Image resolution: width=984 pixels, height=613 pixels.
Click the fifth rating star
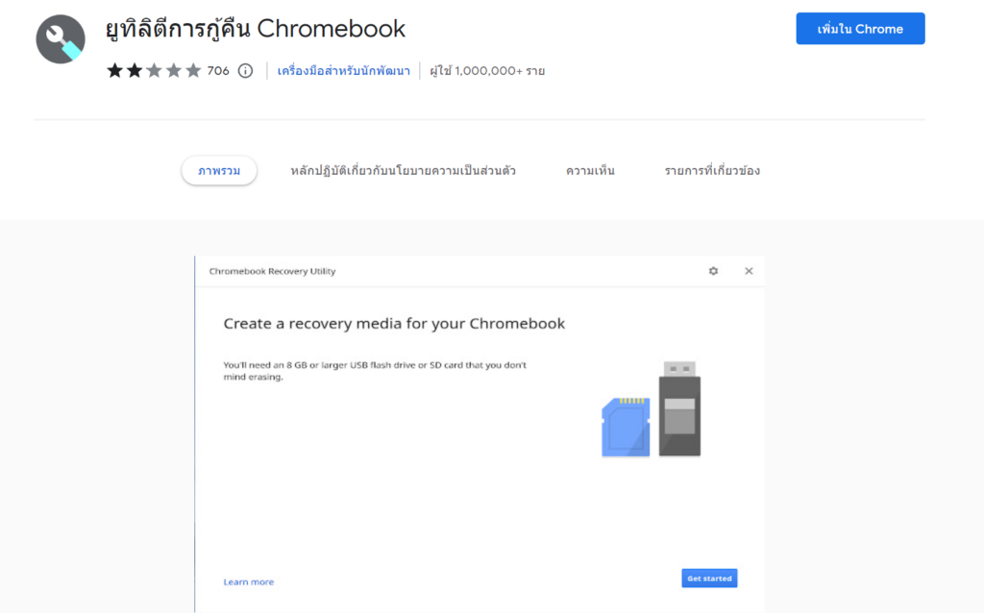tap(193, 70)
